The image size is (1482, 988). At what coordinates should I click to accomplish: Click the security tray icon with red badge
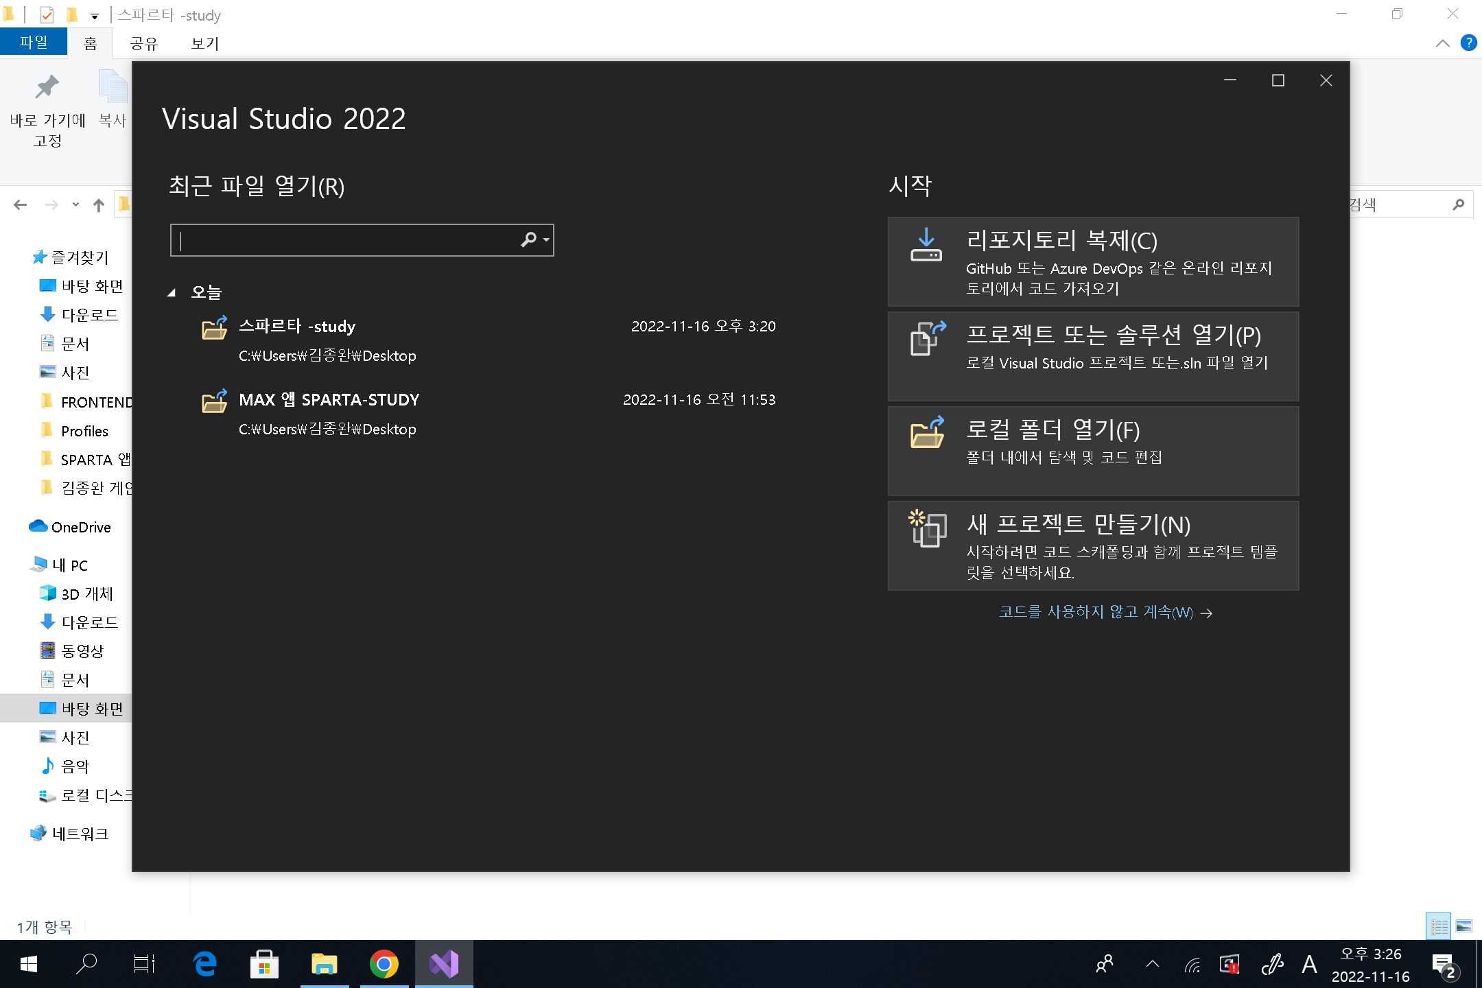1230,965
